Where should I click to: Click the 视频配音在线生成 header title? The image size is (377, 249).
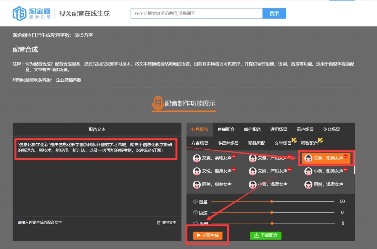84,14
